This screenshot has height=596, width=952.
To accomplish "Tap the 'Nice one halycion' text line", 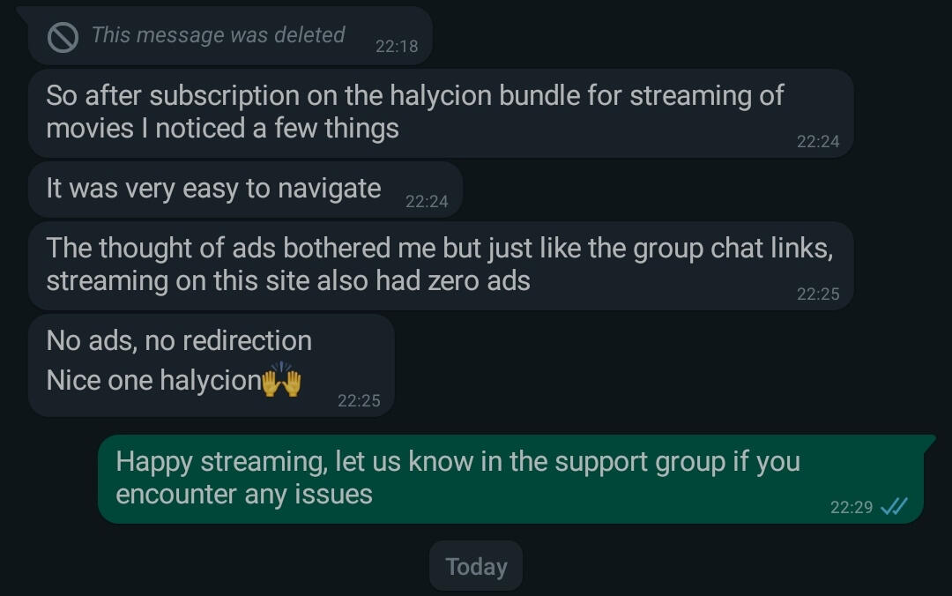I will coord(174,380).
